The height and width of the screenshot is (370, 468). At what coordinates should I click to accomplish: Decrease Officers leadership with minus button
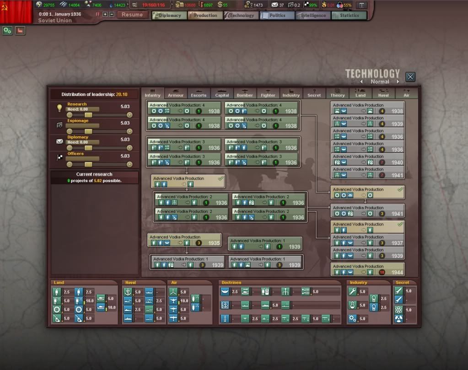click(70, 164)
